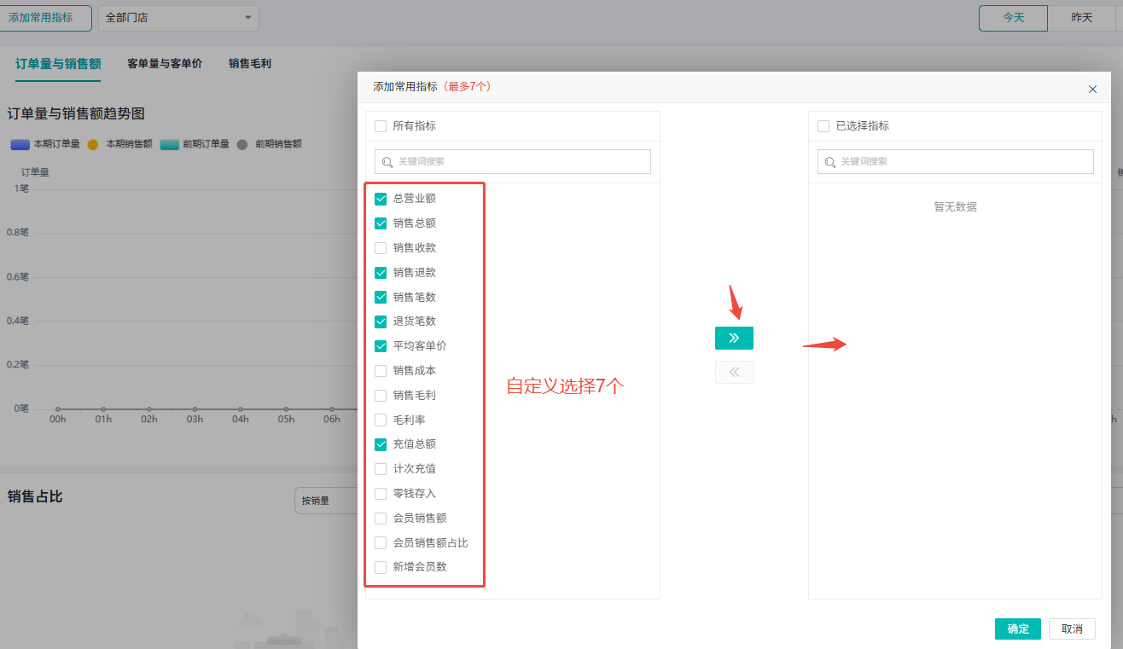Click the move-right double arrow button

pos(734,339)
